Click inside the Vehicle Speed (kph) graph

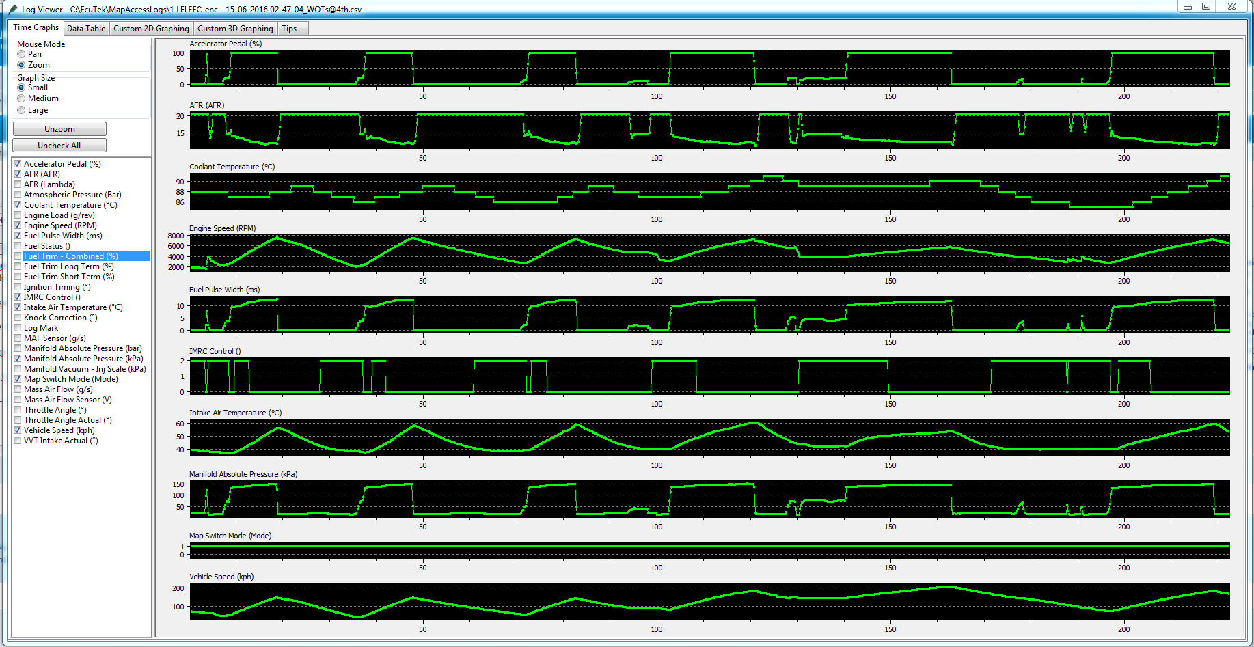[709, 601]
